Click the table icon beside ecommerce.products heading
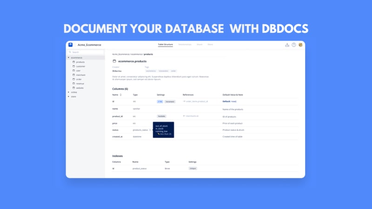The image size is (372, 209). [x=114, y=61]
